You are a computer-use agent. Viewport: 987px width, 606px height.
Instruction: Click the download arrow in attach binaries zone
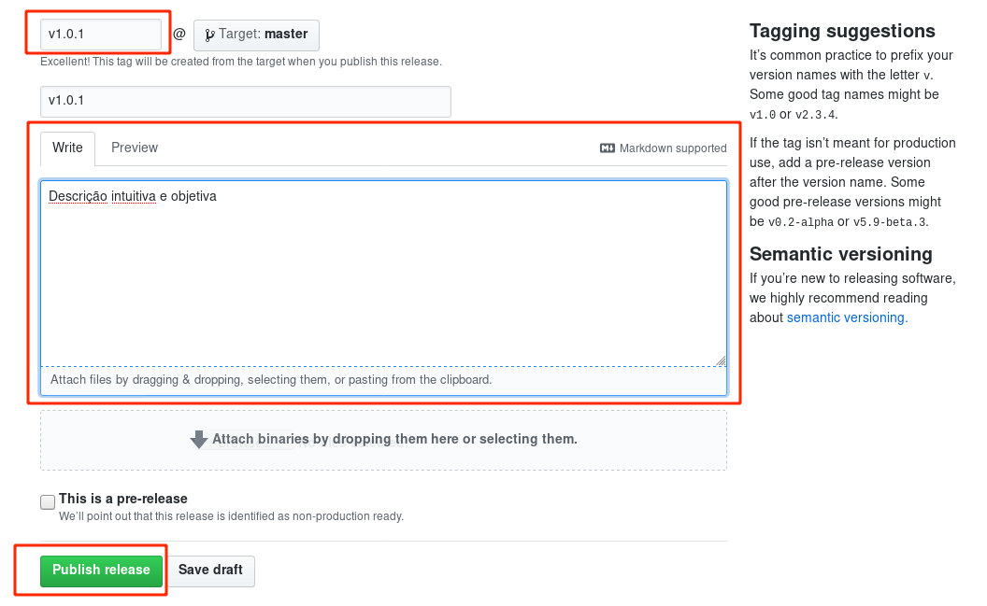199,439
